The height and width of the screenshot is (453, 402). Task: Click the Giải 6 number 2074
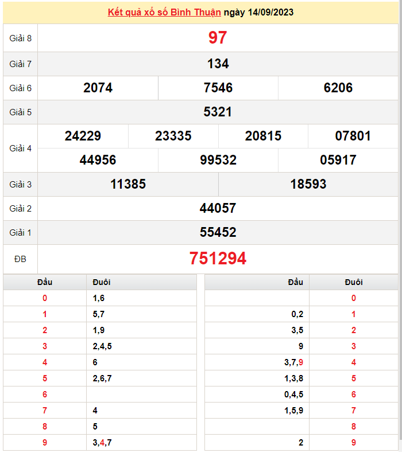(x=98, y=88)
